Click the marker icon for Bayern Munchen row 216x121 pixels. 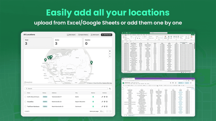coord(93,102)
